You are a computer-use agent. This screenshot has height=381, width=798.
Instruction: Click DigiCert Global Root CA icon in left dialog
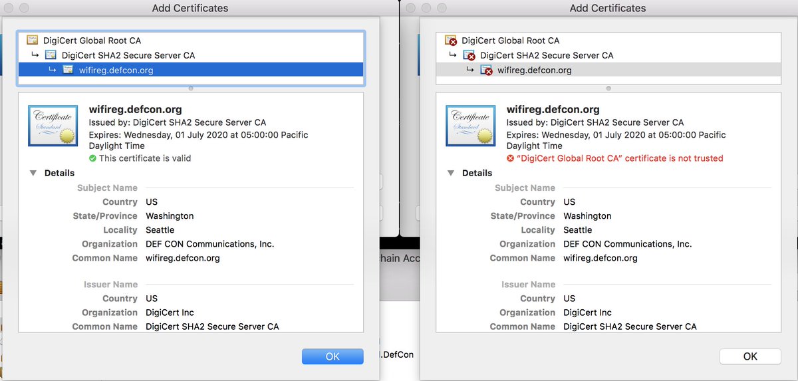[x=32, y=41]
